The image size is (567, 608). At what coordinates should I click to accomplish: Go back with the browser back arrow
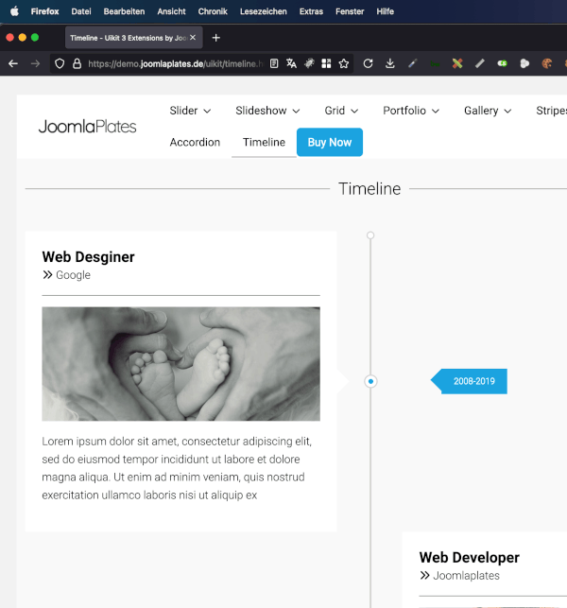[13, 63]
